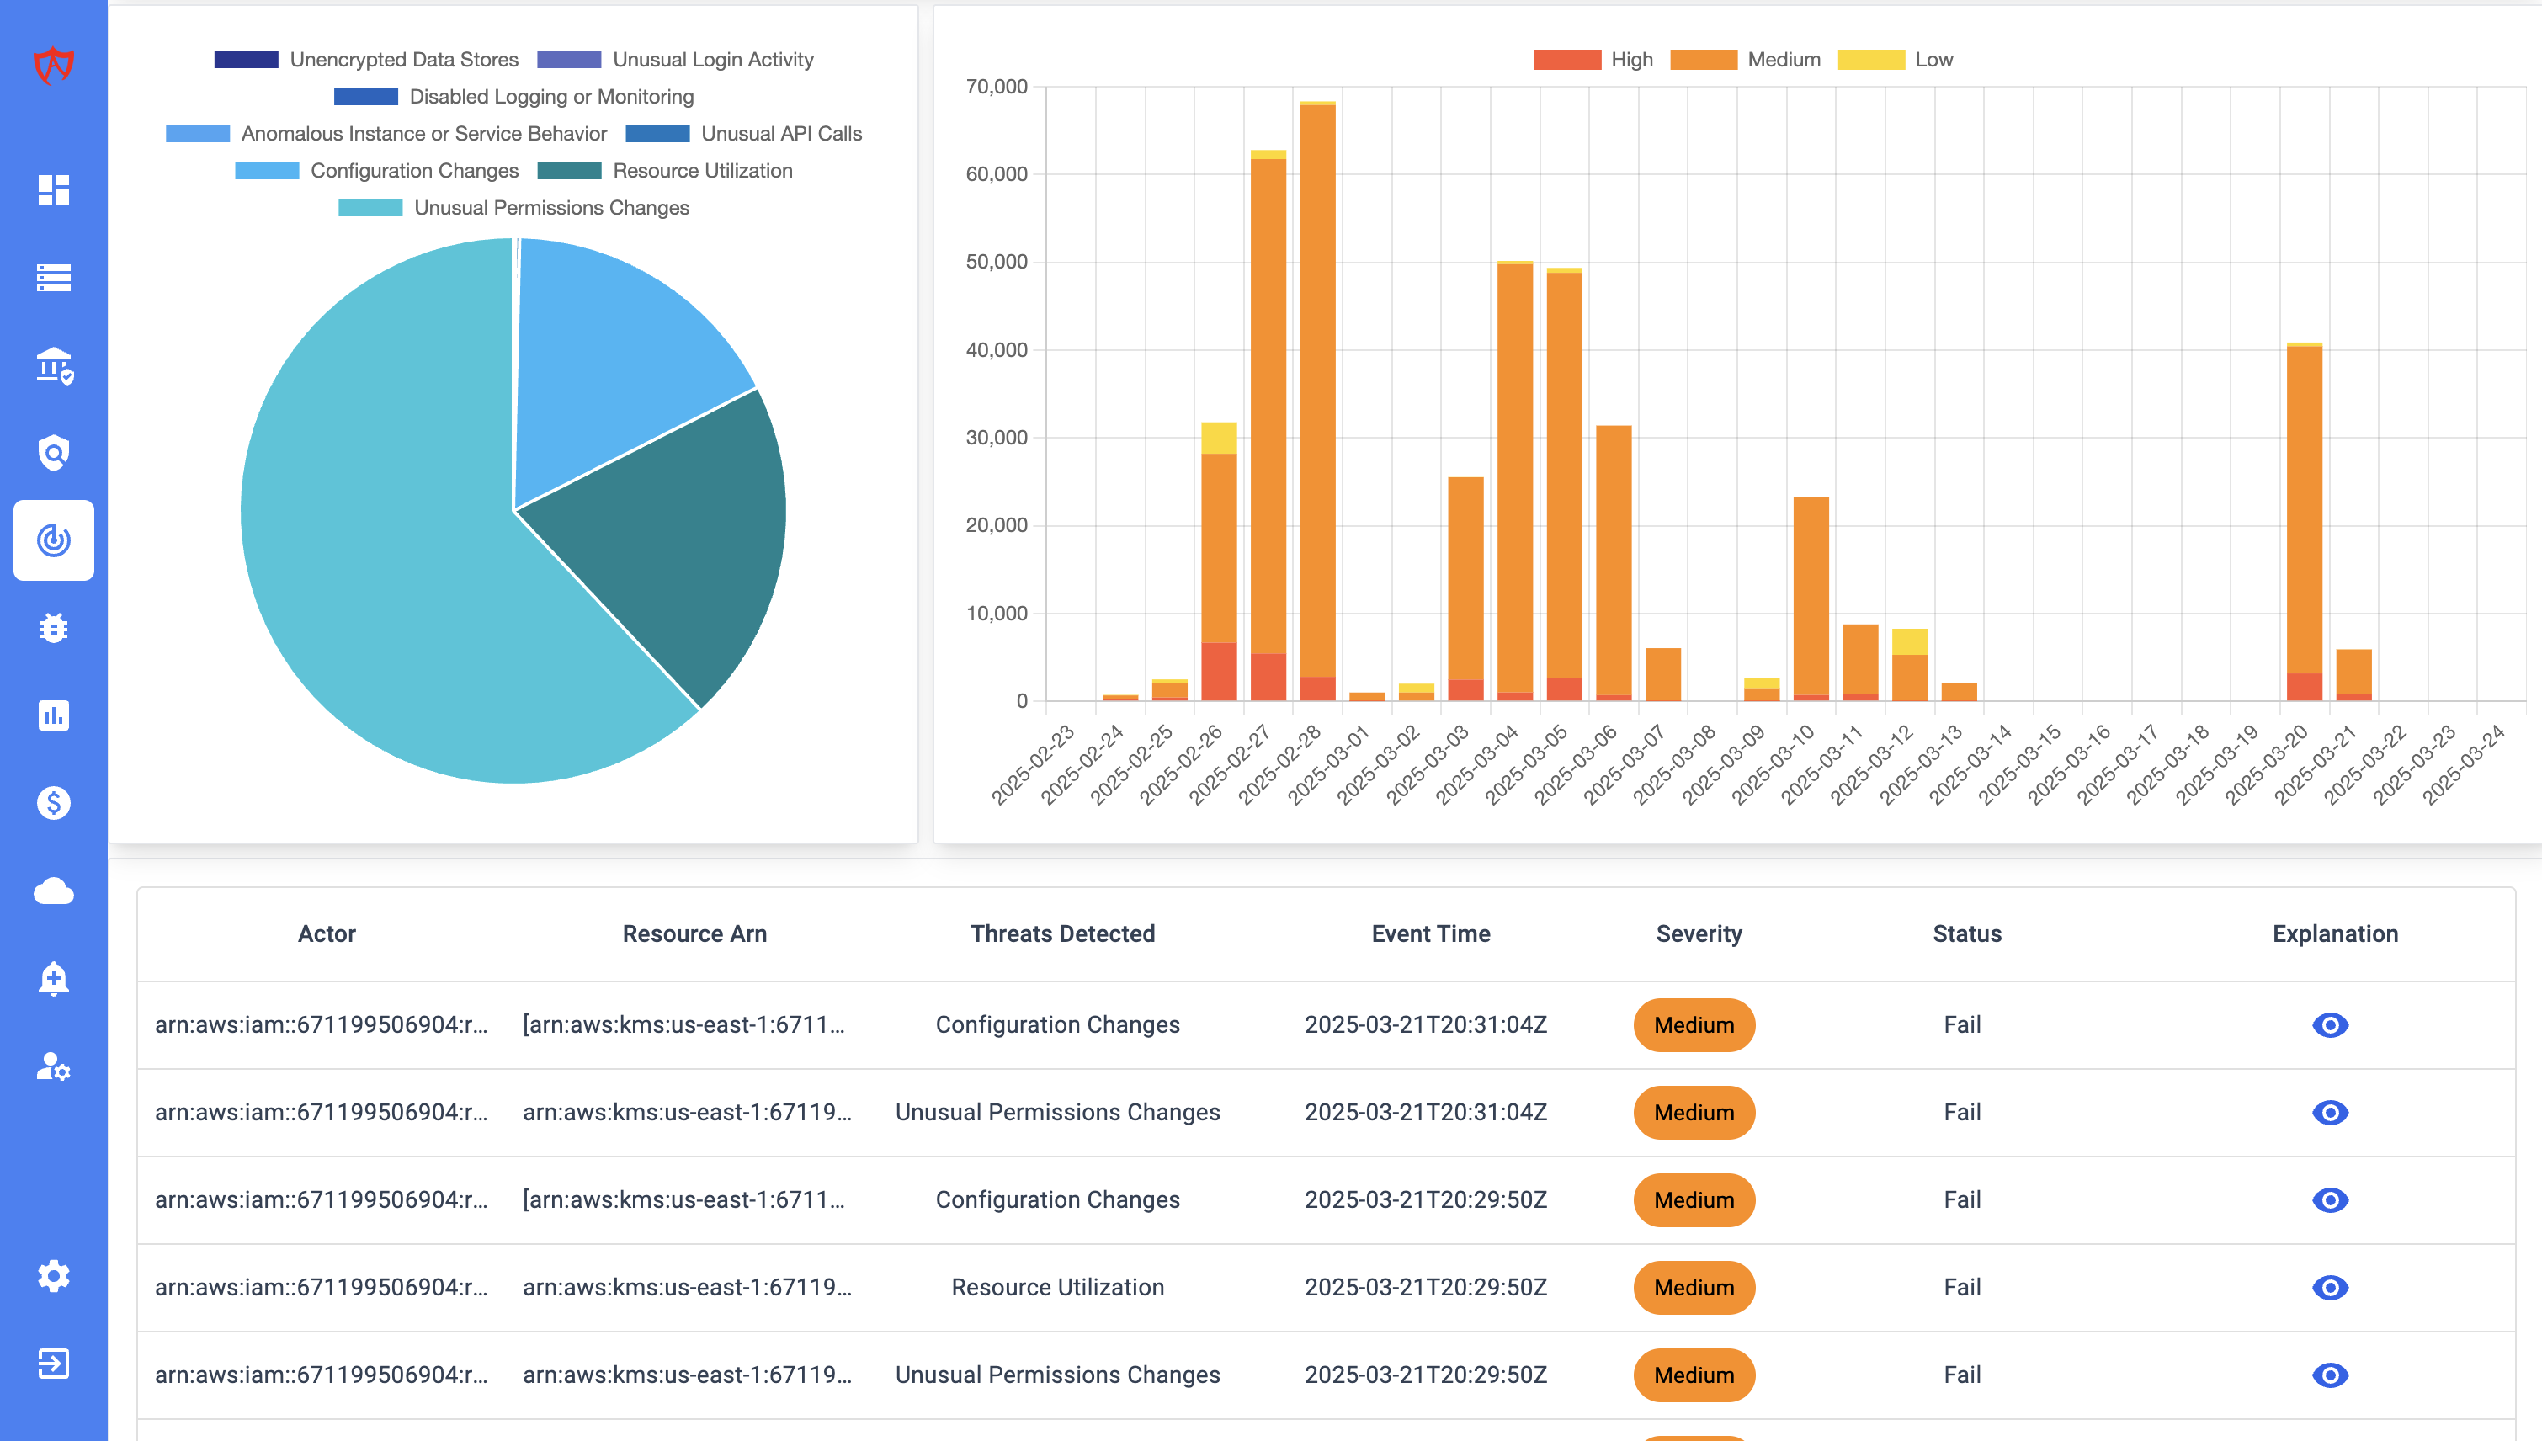Viewport: 2542px width, 1441px height.
Task: Toggle Disabled Logging or Monitoring legend entry
Action: tap(513, 97)
